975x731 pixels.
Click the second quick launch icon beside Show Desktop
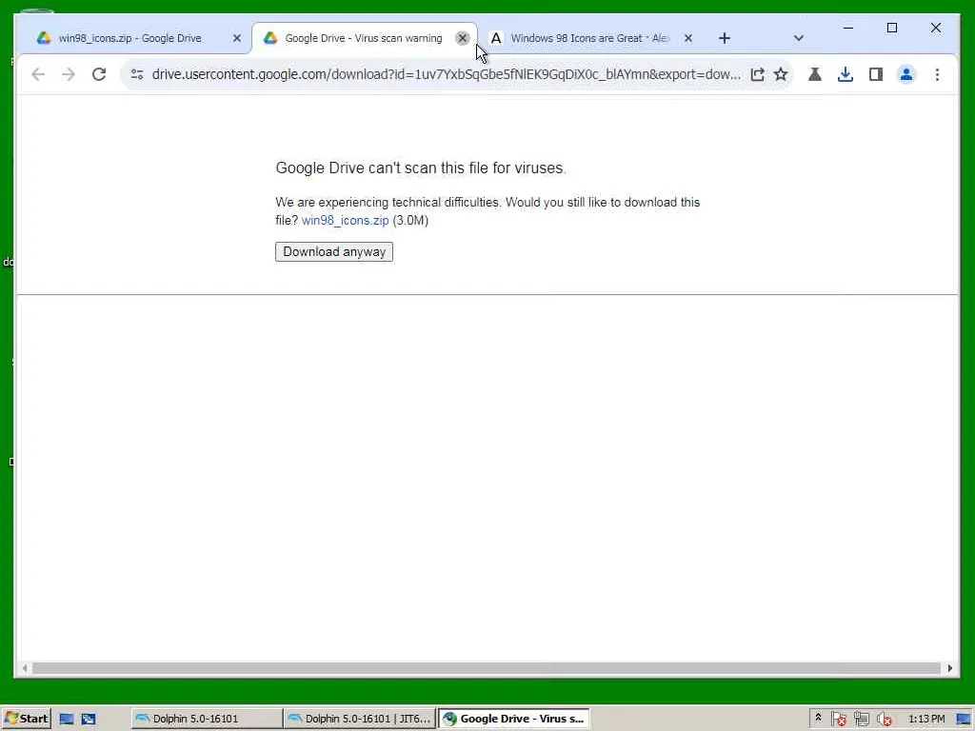coord(89,720)
